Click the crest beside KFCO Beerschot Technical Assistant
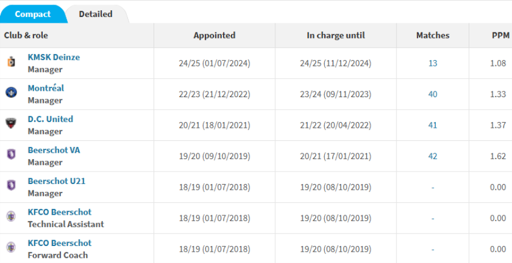The width and height of the screenshot is (512, 263). 11,217
